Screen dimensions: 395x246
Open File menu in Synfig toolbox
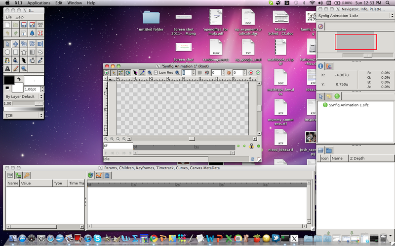pyautogui.click(x=8, y=17)
